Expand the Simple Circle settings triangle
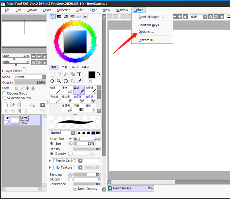This screenshot has height=199, width=230. 50,161
